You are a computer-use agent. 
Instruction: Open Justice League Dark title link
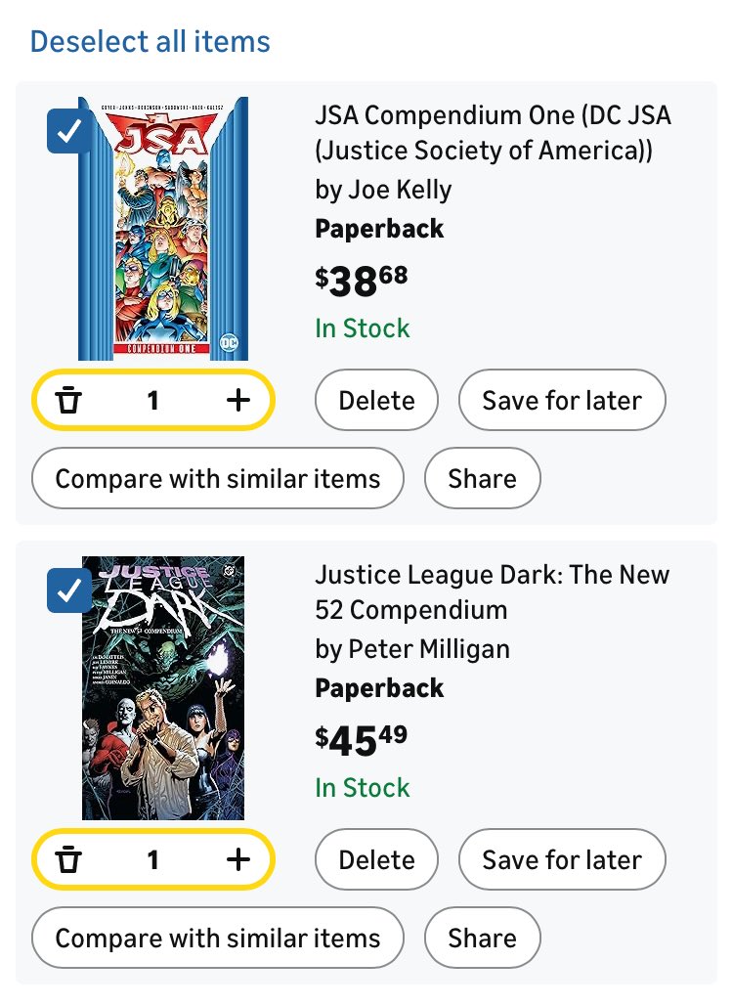[493, 592]
